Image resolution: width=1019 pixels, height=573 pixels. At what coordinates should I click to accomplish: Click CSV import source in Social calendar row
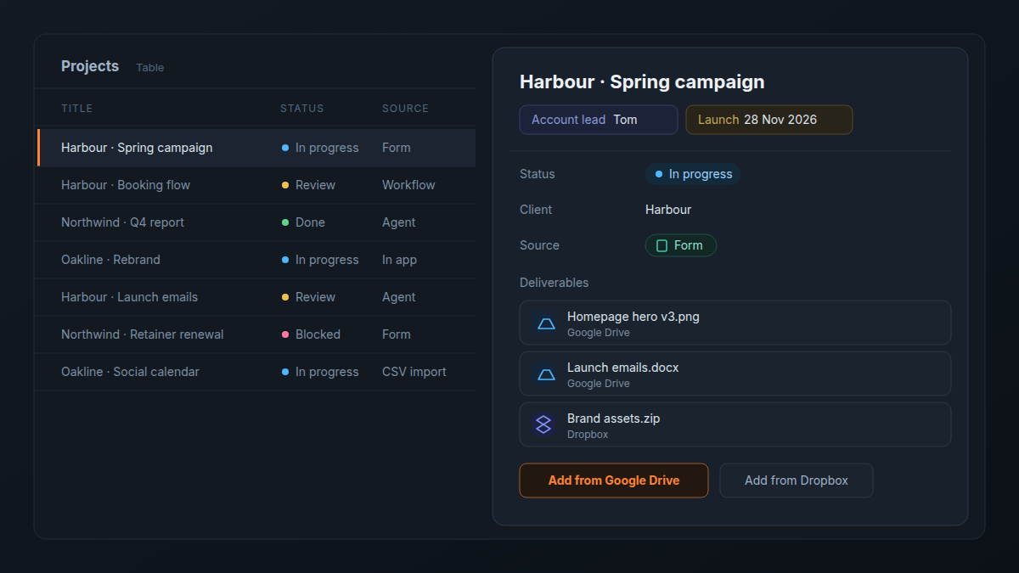[x=414, y=372]
